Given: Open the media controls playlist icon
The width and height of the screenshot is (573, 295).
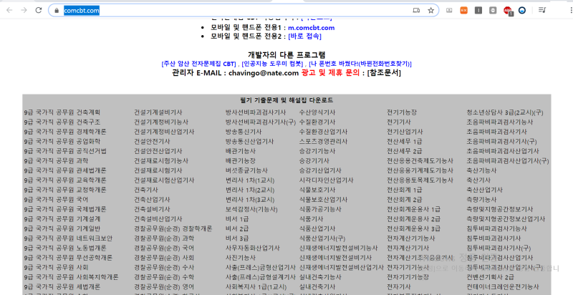Looking at the screenshot, I should [x=542, y=10].
